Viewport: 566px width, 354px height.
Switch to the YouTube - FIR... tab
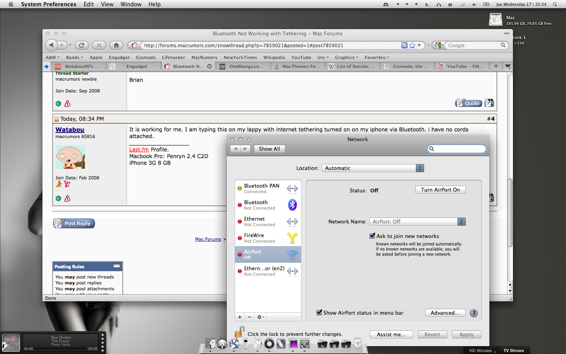pyautogui.click(x=462, y=66)
